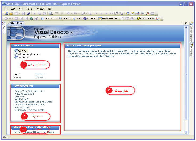Open the Error List toolbar icon

click(x=147, y=13)
